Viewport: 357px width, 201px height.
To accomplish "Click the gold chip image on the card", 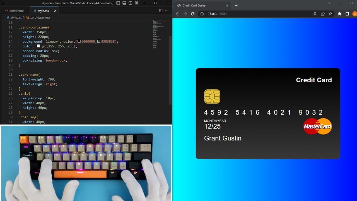I will [x=212, y=97].
